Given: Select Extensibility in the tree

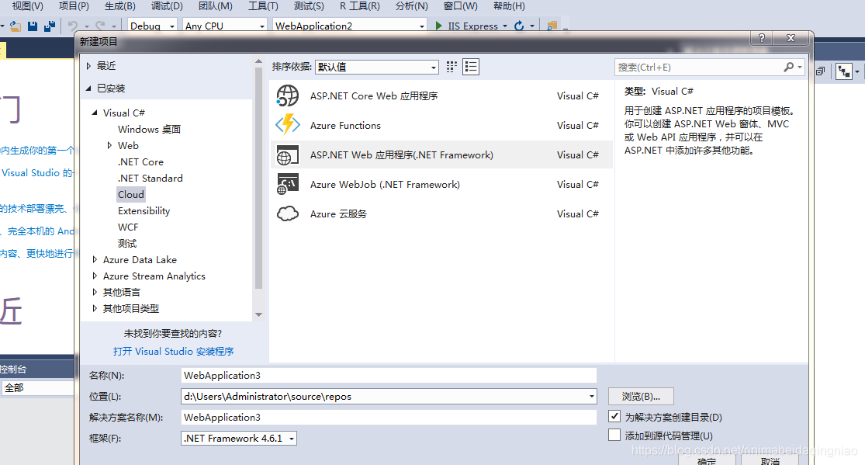Looking at the screenshot, I should (144, 210).
